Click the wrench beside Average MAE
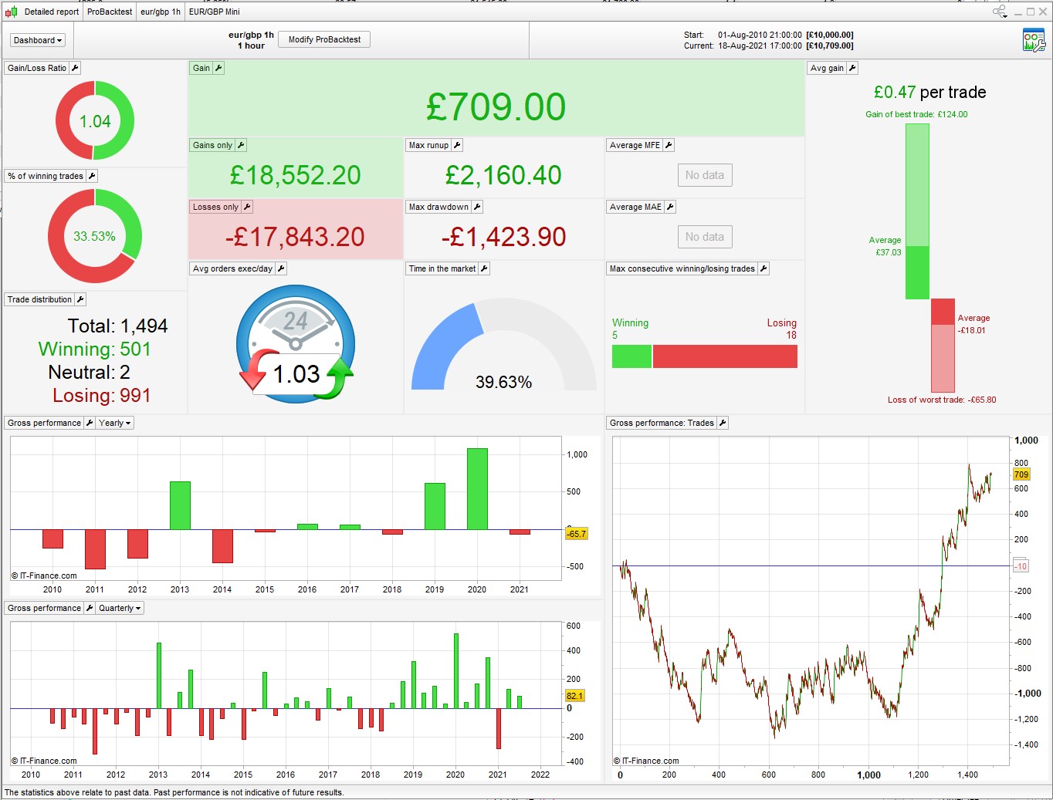1053x800 pixels. coord(670,207)
